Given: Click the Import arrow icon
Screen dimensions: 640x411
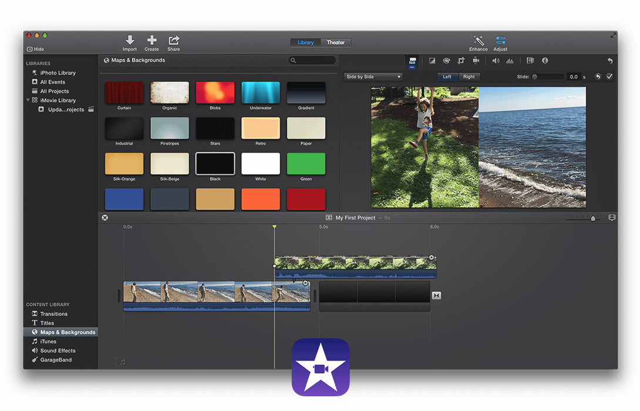Looking at the screenshot, I should click(130, 40).
